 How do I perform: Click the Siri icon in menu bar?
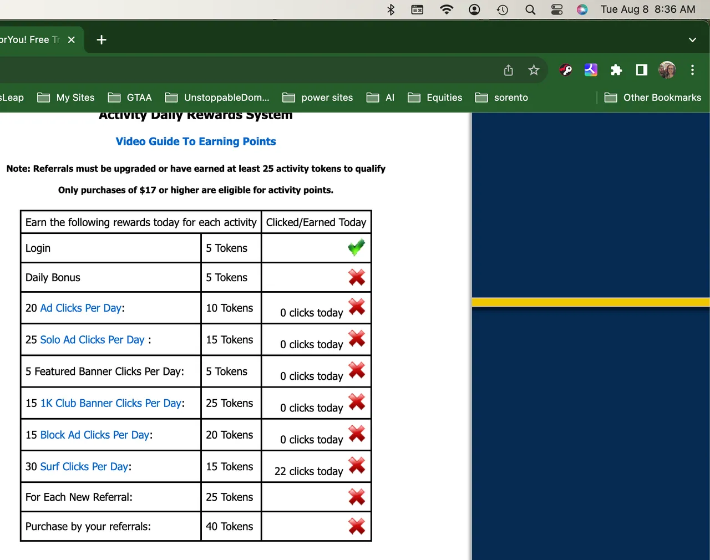point(582,9)
